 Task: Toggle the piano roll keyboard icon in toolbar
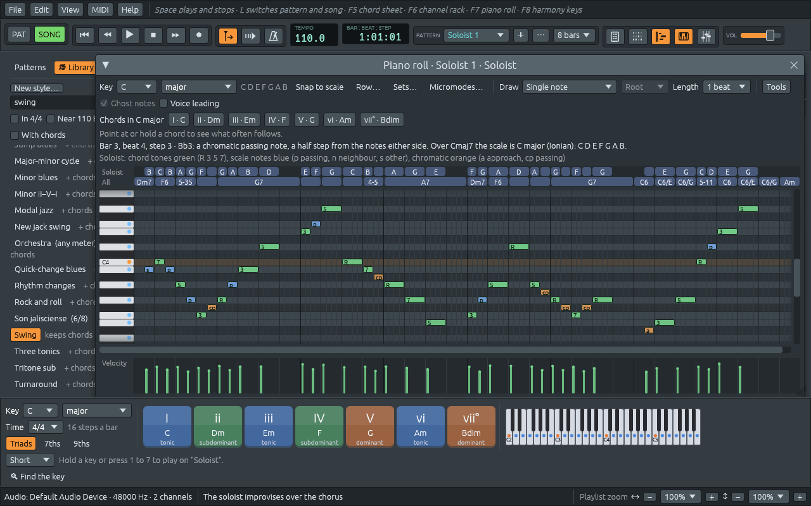click(x=684, y=36)
